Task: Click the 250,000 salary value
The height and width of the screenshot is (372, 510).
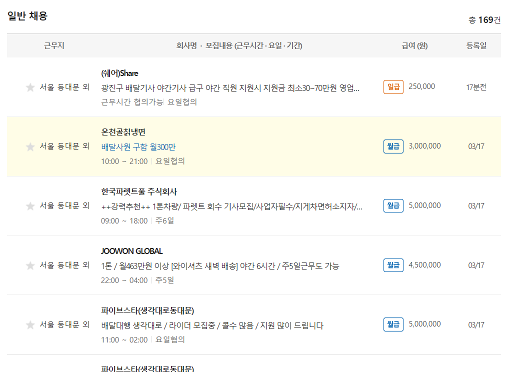Action: [x=422, y=86]
